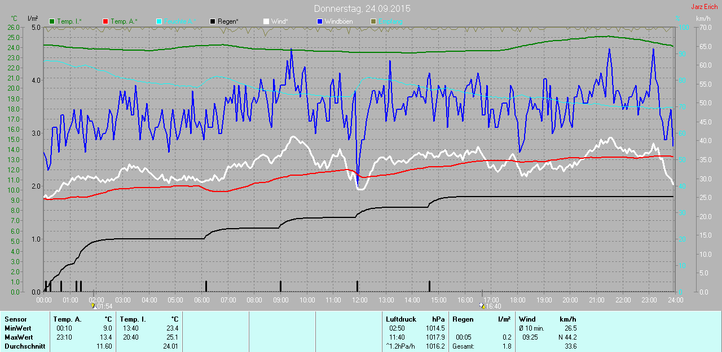Click the Temp. A. maximum value 13.4

pyautogui.click(x=106, y=337)
